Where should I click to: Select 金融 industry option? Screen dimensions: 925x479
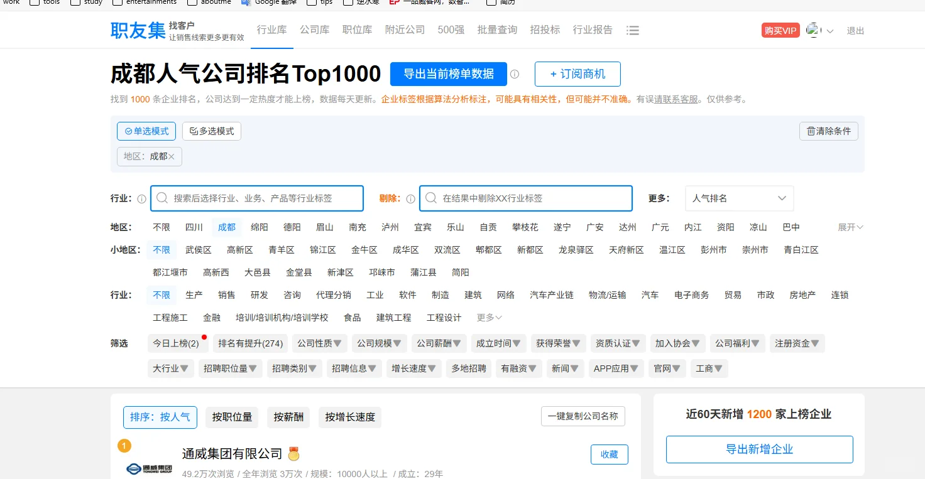tap(212, 318)
